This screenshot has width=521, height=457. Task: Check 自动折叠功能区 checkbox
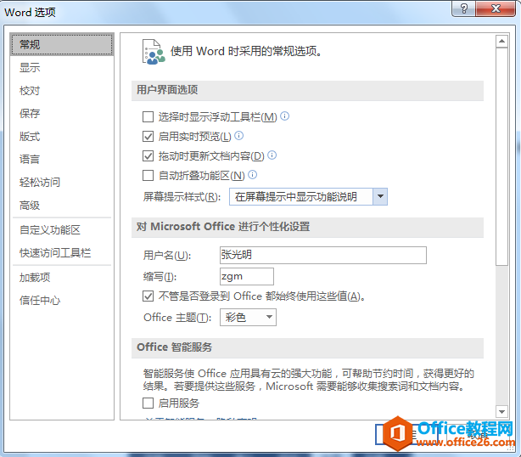(148, 175)
